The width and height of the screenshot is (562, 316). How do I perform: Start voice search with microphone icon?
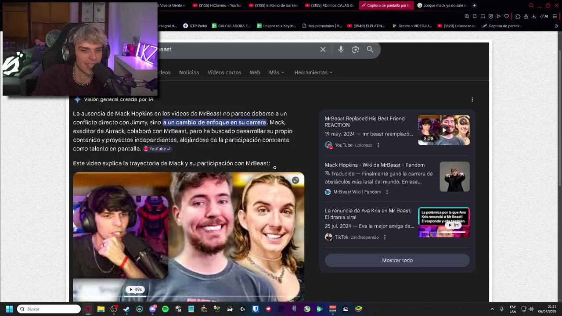341,50
